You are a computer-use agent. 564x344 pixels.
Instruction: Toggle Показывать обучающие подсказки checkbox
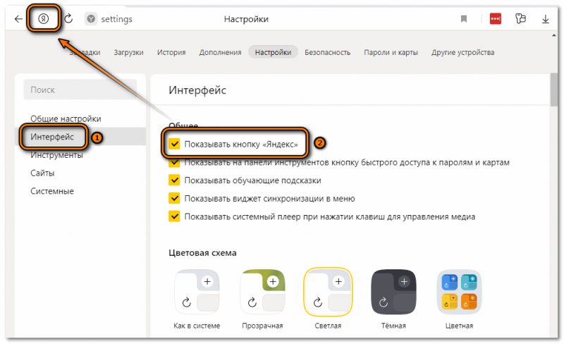(x=174, y=180)
